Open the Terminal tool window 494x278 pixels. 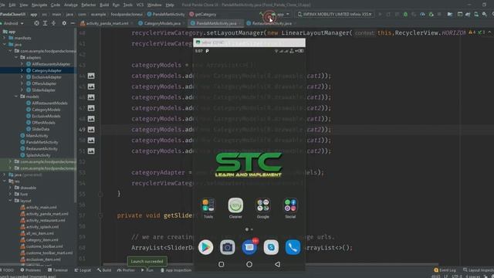58,270
